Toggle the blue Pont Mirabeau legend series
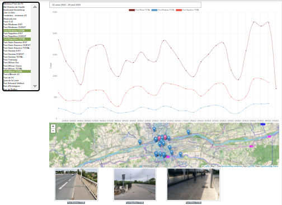The height and width of the screenshot is (205, 282). 163,10
